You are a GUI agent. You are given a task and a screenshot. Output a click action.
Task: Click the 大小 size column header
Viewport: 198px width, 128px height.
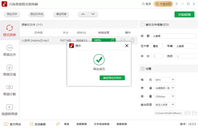[66, 33]
